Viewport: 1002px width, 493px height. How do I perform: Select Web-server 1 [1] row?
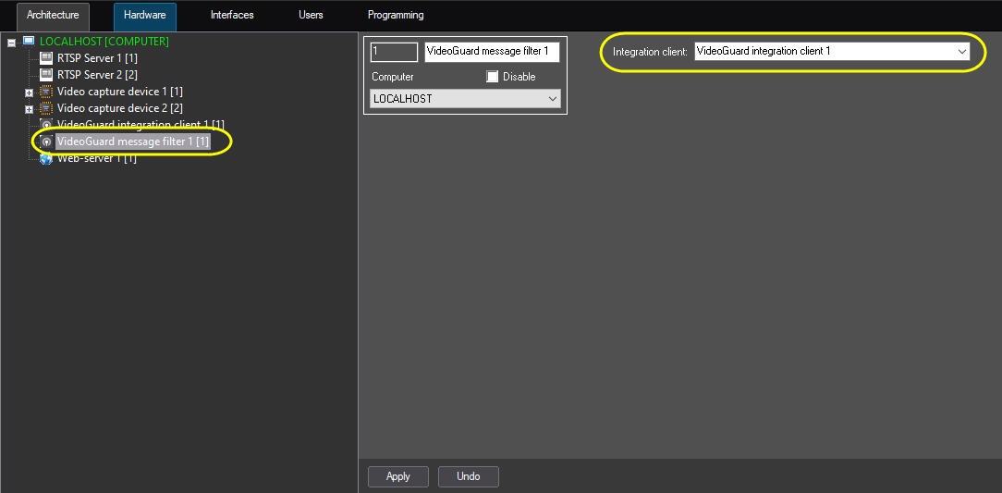pos(96,158)
